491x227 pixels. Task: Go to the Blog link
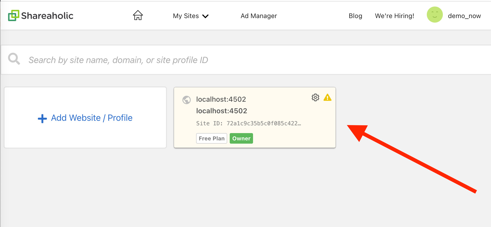coord(355,16)
